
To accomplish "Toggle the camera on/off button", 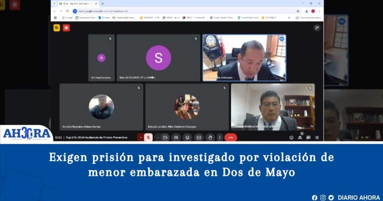I will tap(165, 137).
